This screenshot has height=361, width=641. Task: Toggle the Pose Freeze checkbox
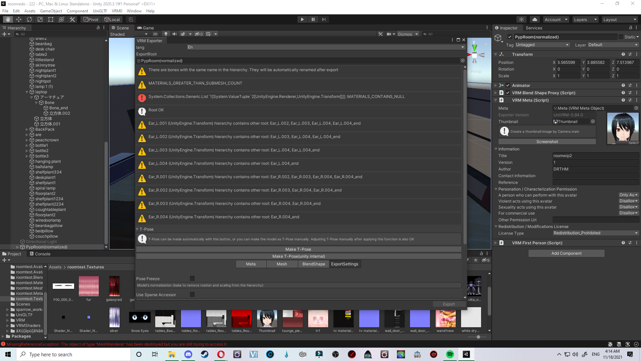(192, 278)
